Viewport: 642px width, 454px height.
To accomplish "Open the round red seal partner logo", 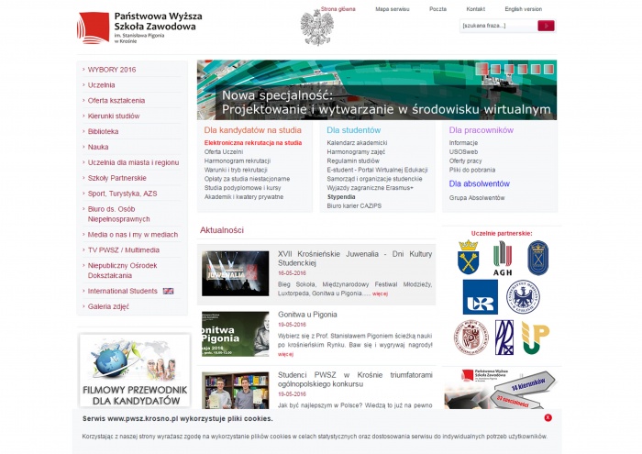I will (470, 338).
